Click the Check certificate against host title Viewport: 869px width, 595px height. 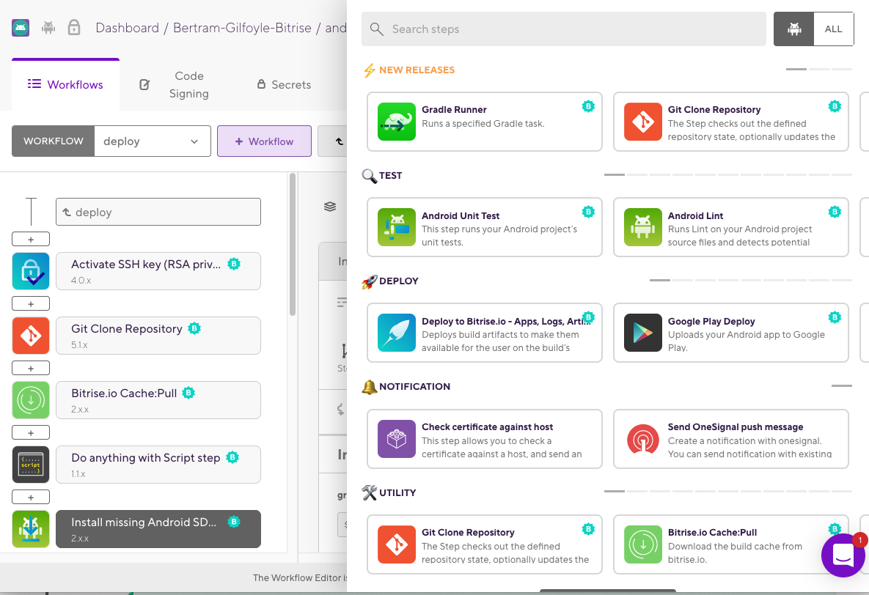(487, 426)
